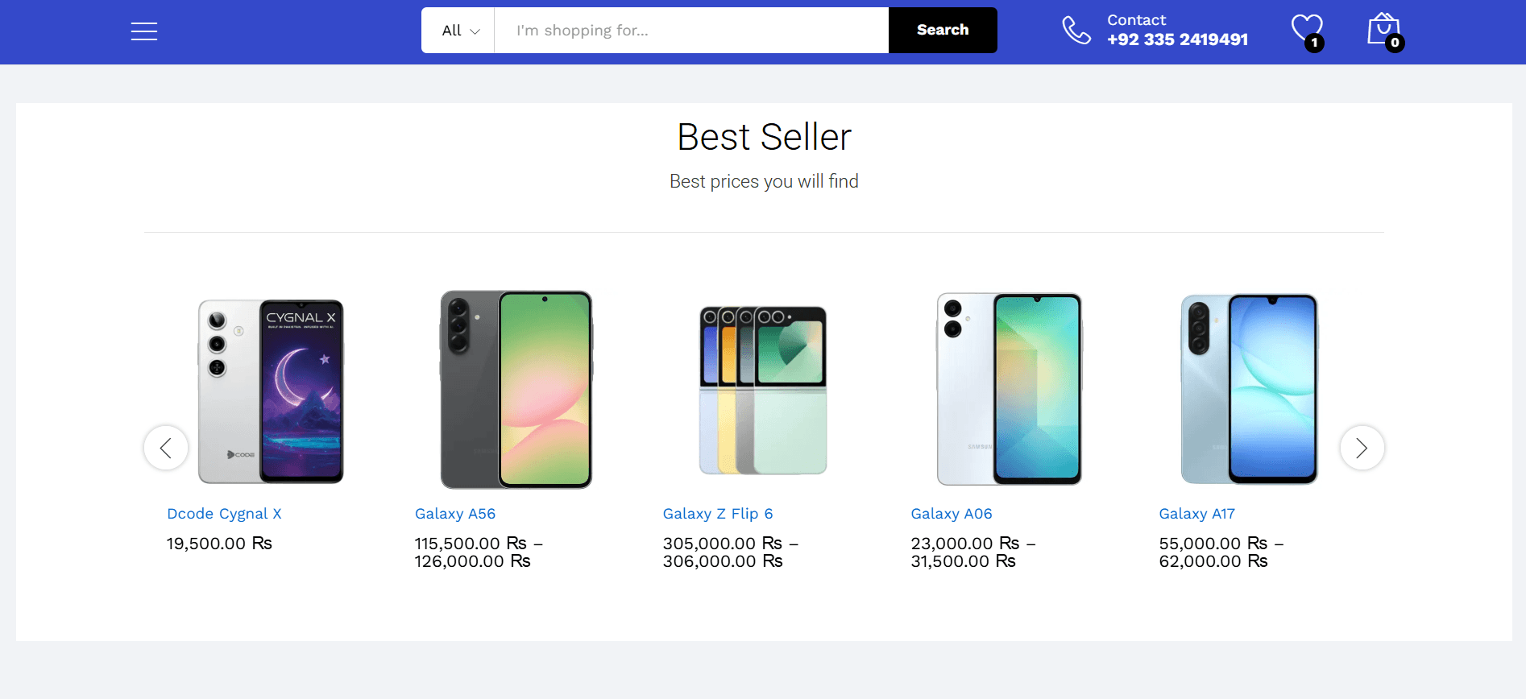Open the Galaxy A56 product link
Viewport: 1526px width, 699px height.
pyautogui.click(x=455, y=514)
